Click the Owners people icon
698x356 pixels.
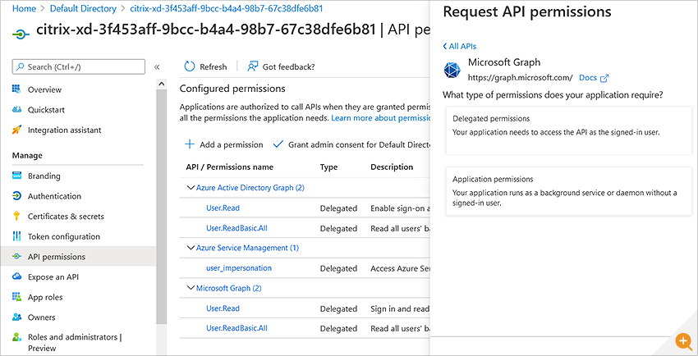[x=16, y=317]
